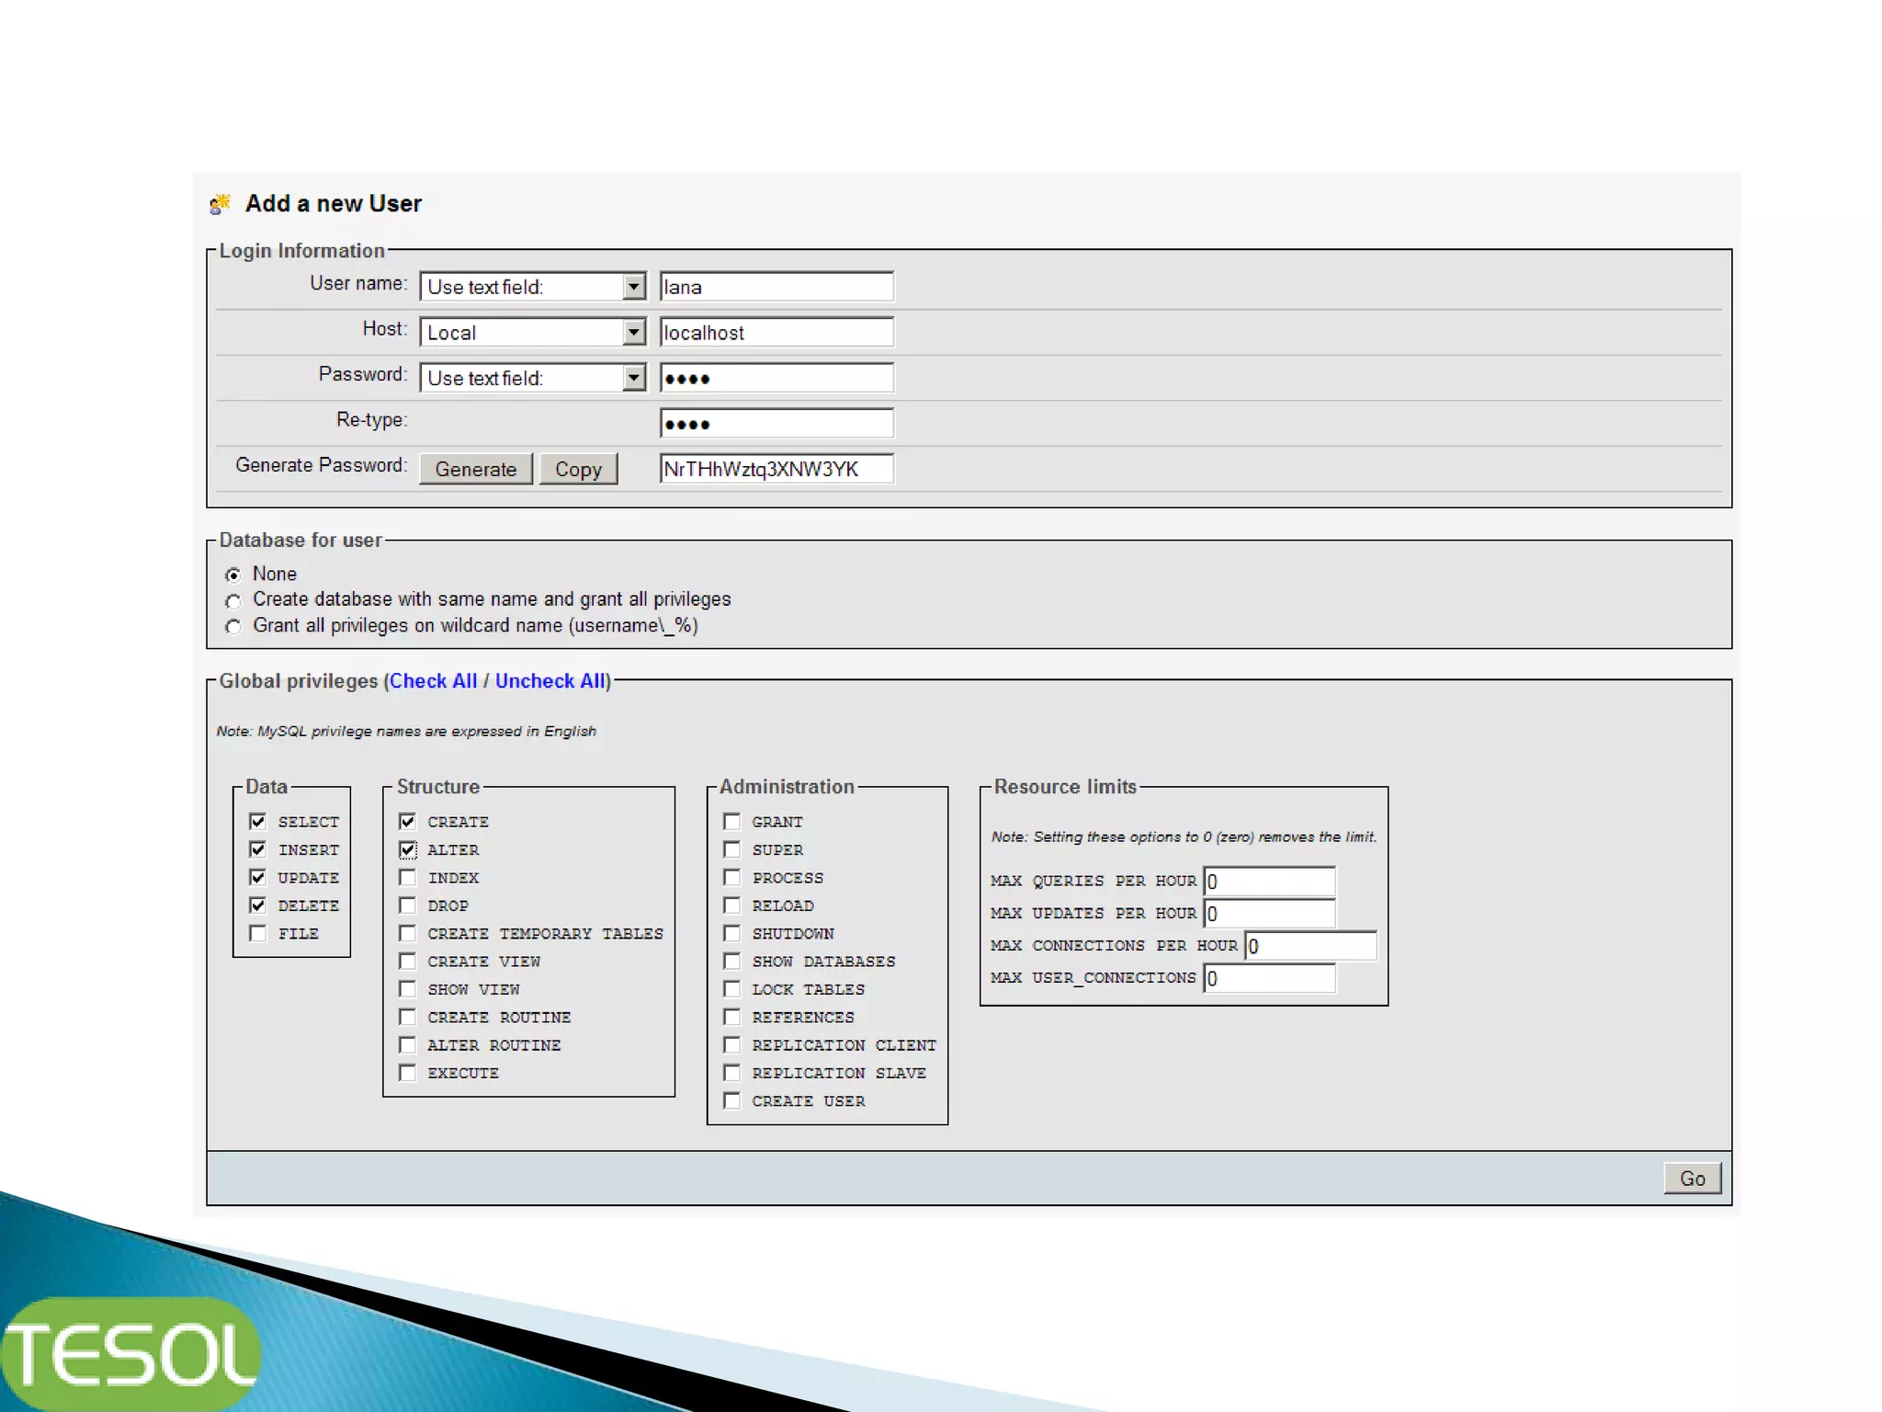This screenshot has width=1882, height=1412.
Task: Click the TESOL logo
Action: [x=130, y=1353]
